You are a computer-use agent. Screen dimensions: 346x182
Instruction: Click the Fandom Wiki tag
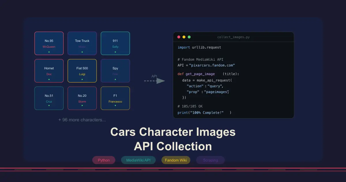pos(176,160)
